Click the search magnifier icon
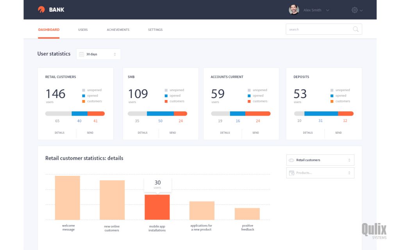This screenshot has width=400, height=250. coord(355,29)
